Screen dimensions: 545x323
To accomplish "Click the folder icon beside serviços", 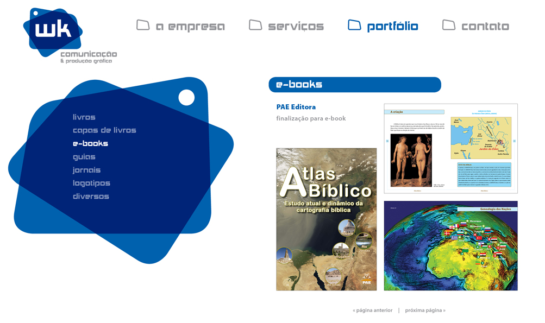I will [x=255, y=25].
